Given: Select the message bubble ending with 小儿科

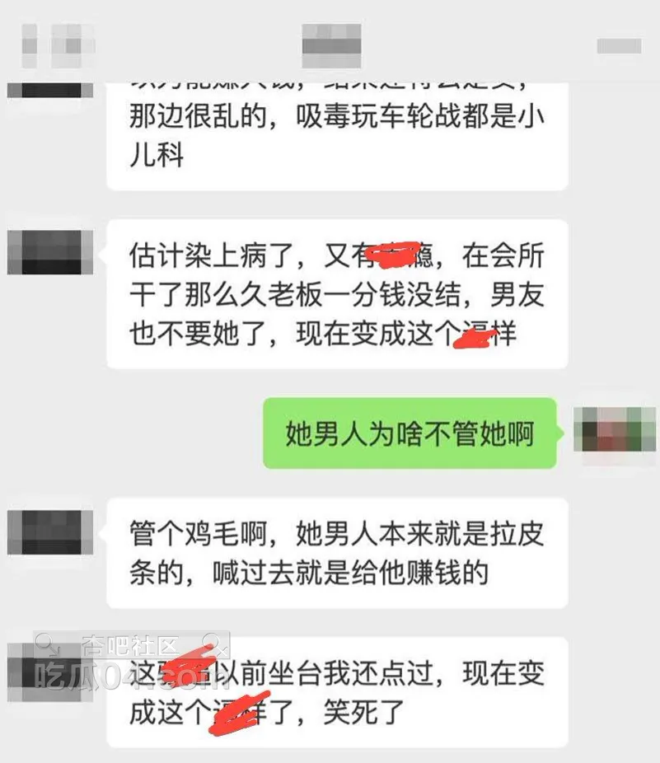Looking at the screenshot, I should point(337,136).
